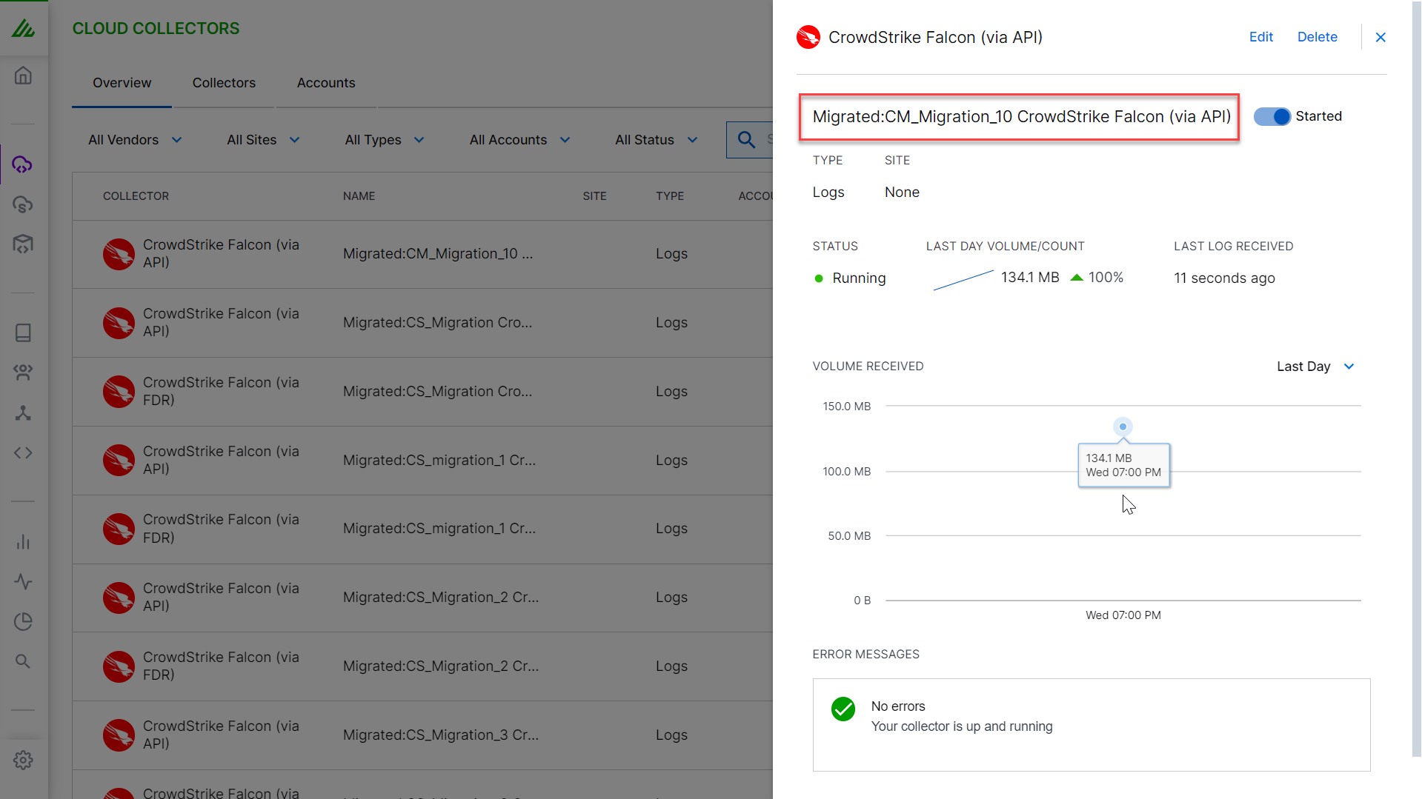Open the book library sidebar icon
The height and width of the screenshot is (799, 1422).
point(23,332)
